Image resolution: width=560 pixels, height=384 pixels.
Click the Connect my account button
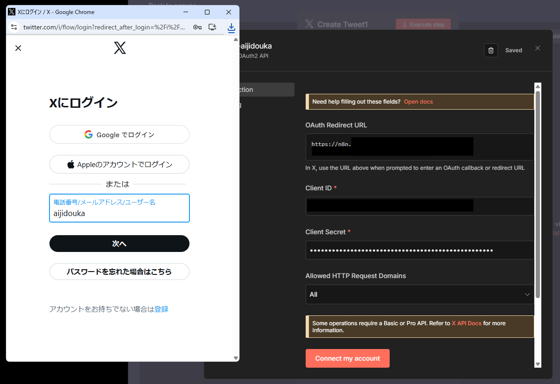(347, 358)
